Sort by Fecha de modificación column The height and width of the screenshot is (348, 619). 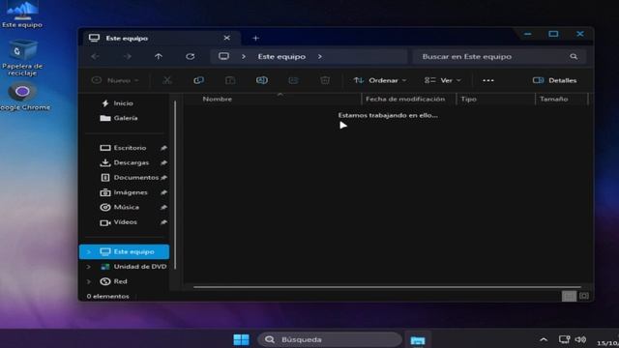pyautogui.click(x=405, y=99)
